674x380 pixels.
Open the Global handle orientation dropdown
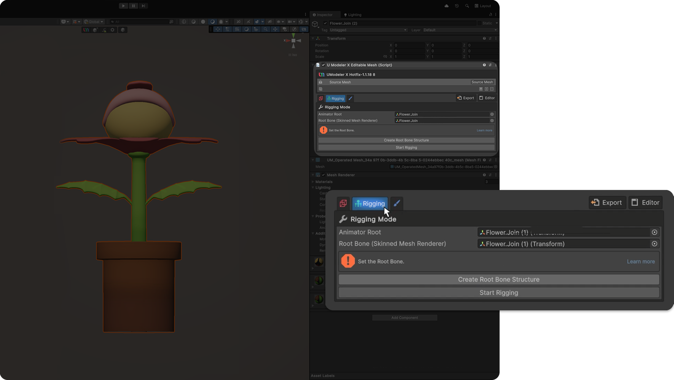click(94, 22)
